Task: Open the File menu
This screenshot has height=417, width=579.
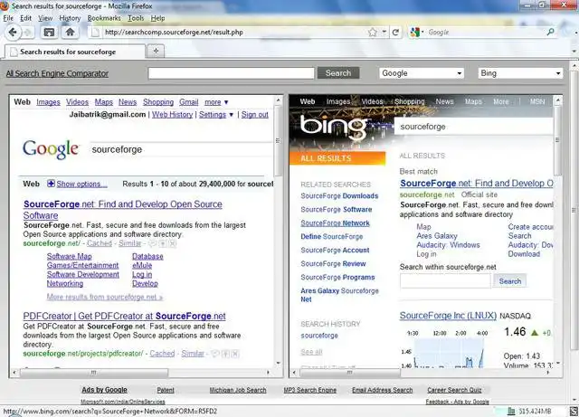Action: pos(8,18)
